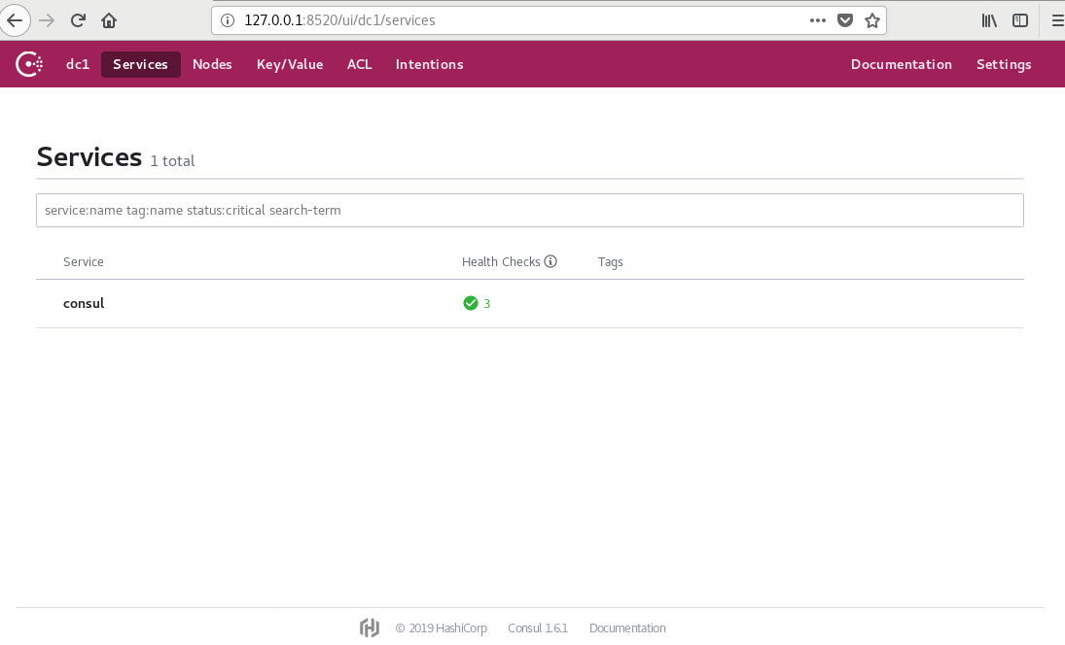Open the Key/Value tab
Viewport: 1065px width, 645px height.
coord(290,64)
